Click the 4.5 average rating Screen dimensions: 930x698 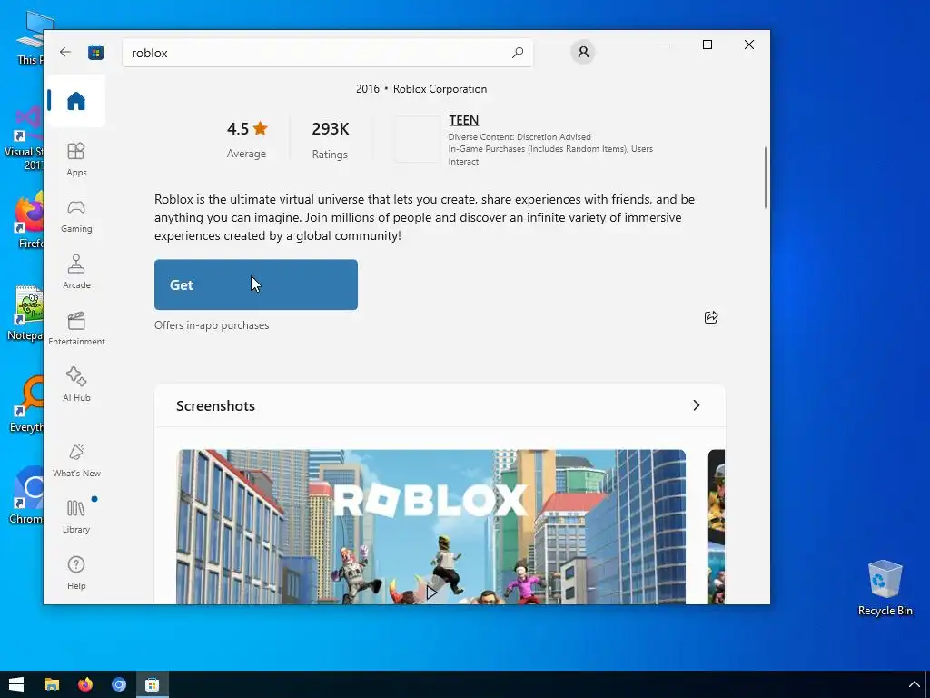click(x=247, y=139)
